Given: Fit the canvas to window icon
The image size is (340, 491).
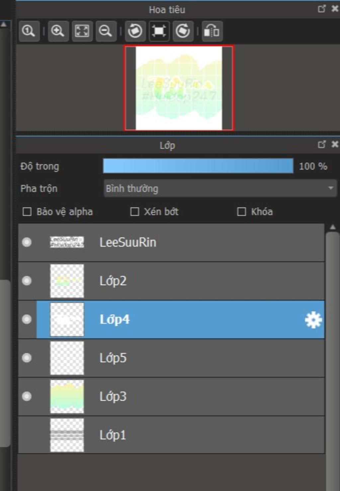Looking at the screenshot, I should click(82, 31).
